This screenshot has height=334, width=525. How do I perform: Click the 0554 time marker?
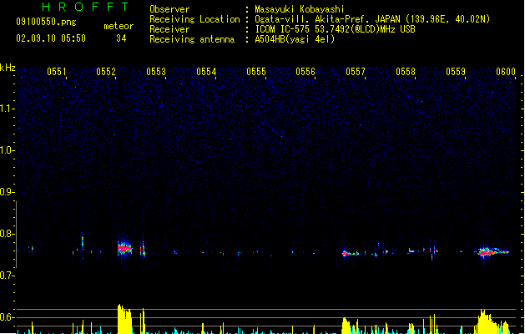(206, 72)
